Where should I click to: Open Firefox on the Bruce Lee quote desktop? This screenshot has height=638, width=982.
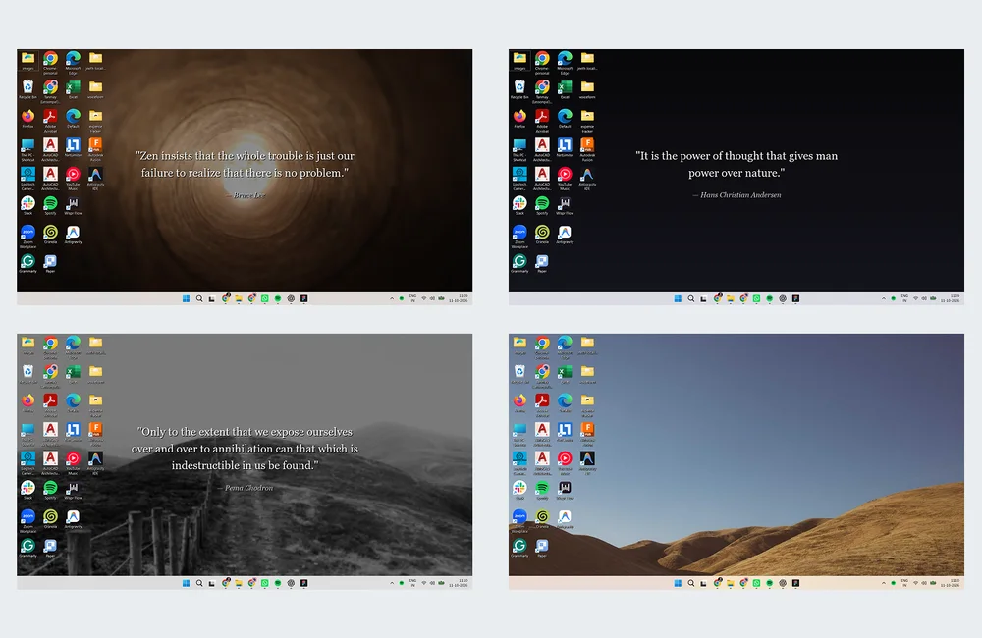pyautogui.click(x=27, y=117)
